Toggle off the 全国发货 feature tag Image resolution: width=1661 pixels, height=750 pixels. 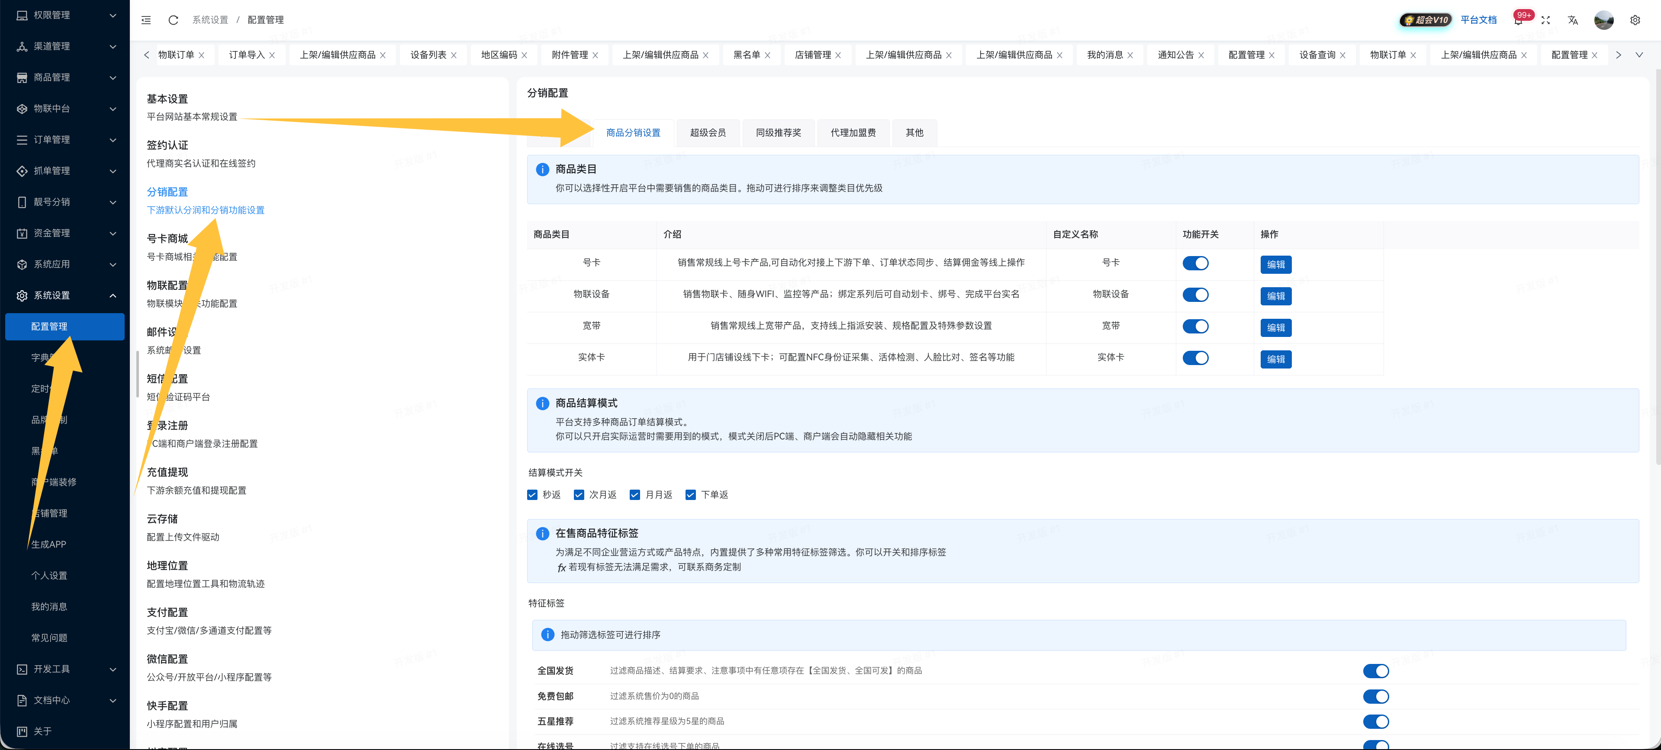click(1377, 670)
